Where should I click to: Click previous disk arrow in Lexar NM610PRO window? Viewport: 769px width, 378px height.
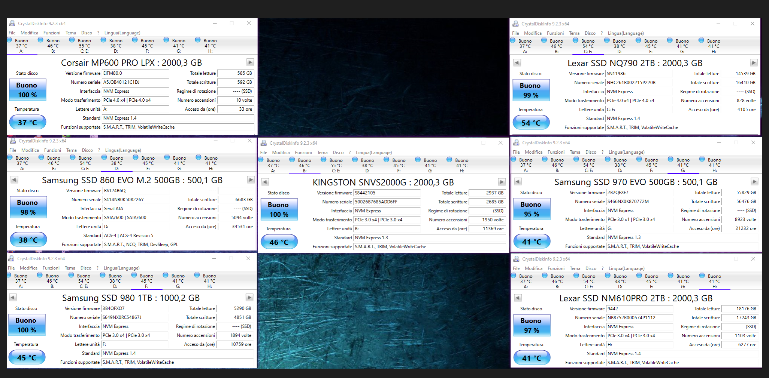tap(518, 298)
